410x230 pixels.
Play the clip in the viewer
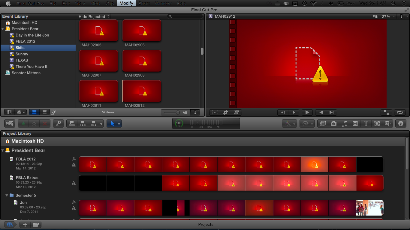click(307, 113)
